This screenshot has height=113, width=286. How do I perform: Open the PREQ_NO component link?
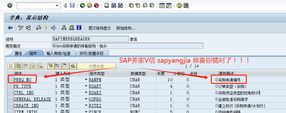tap(22, 80)
